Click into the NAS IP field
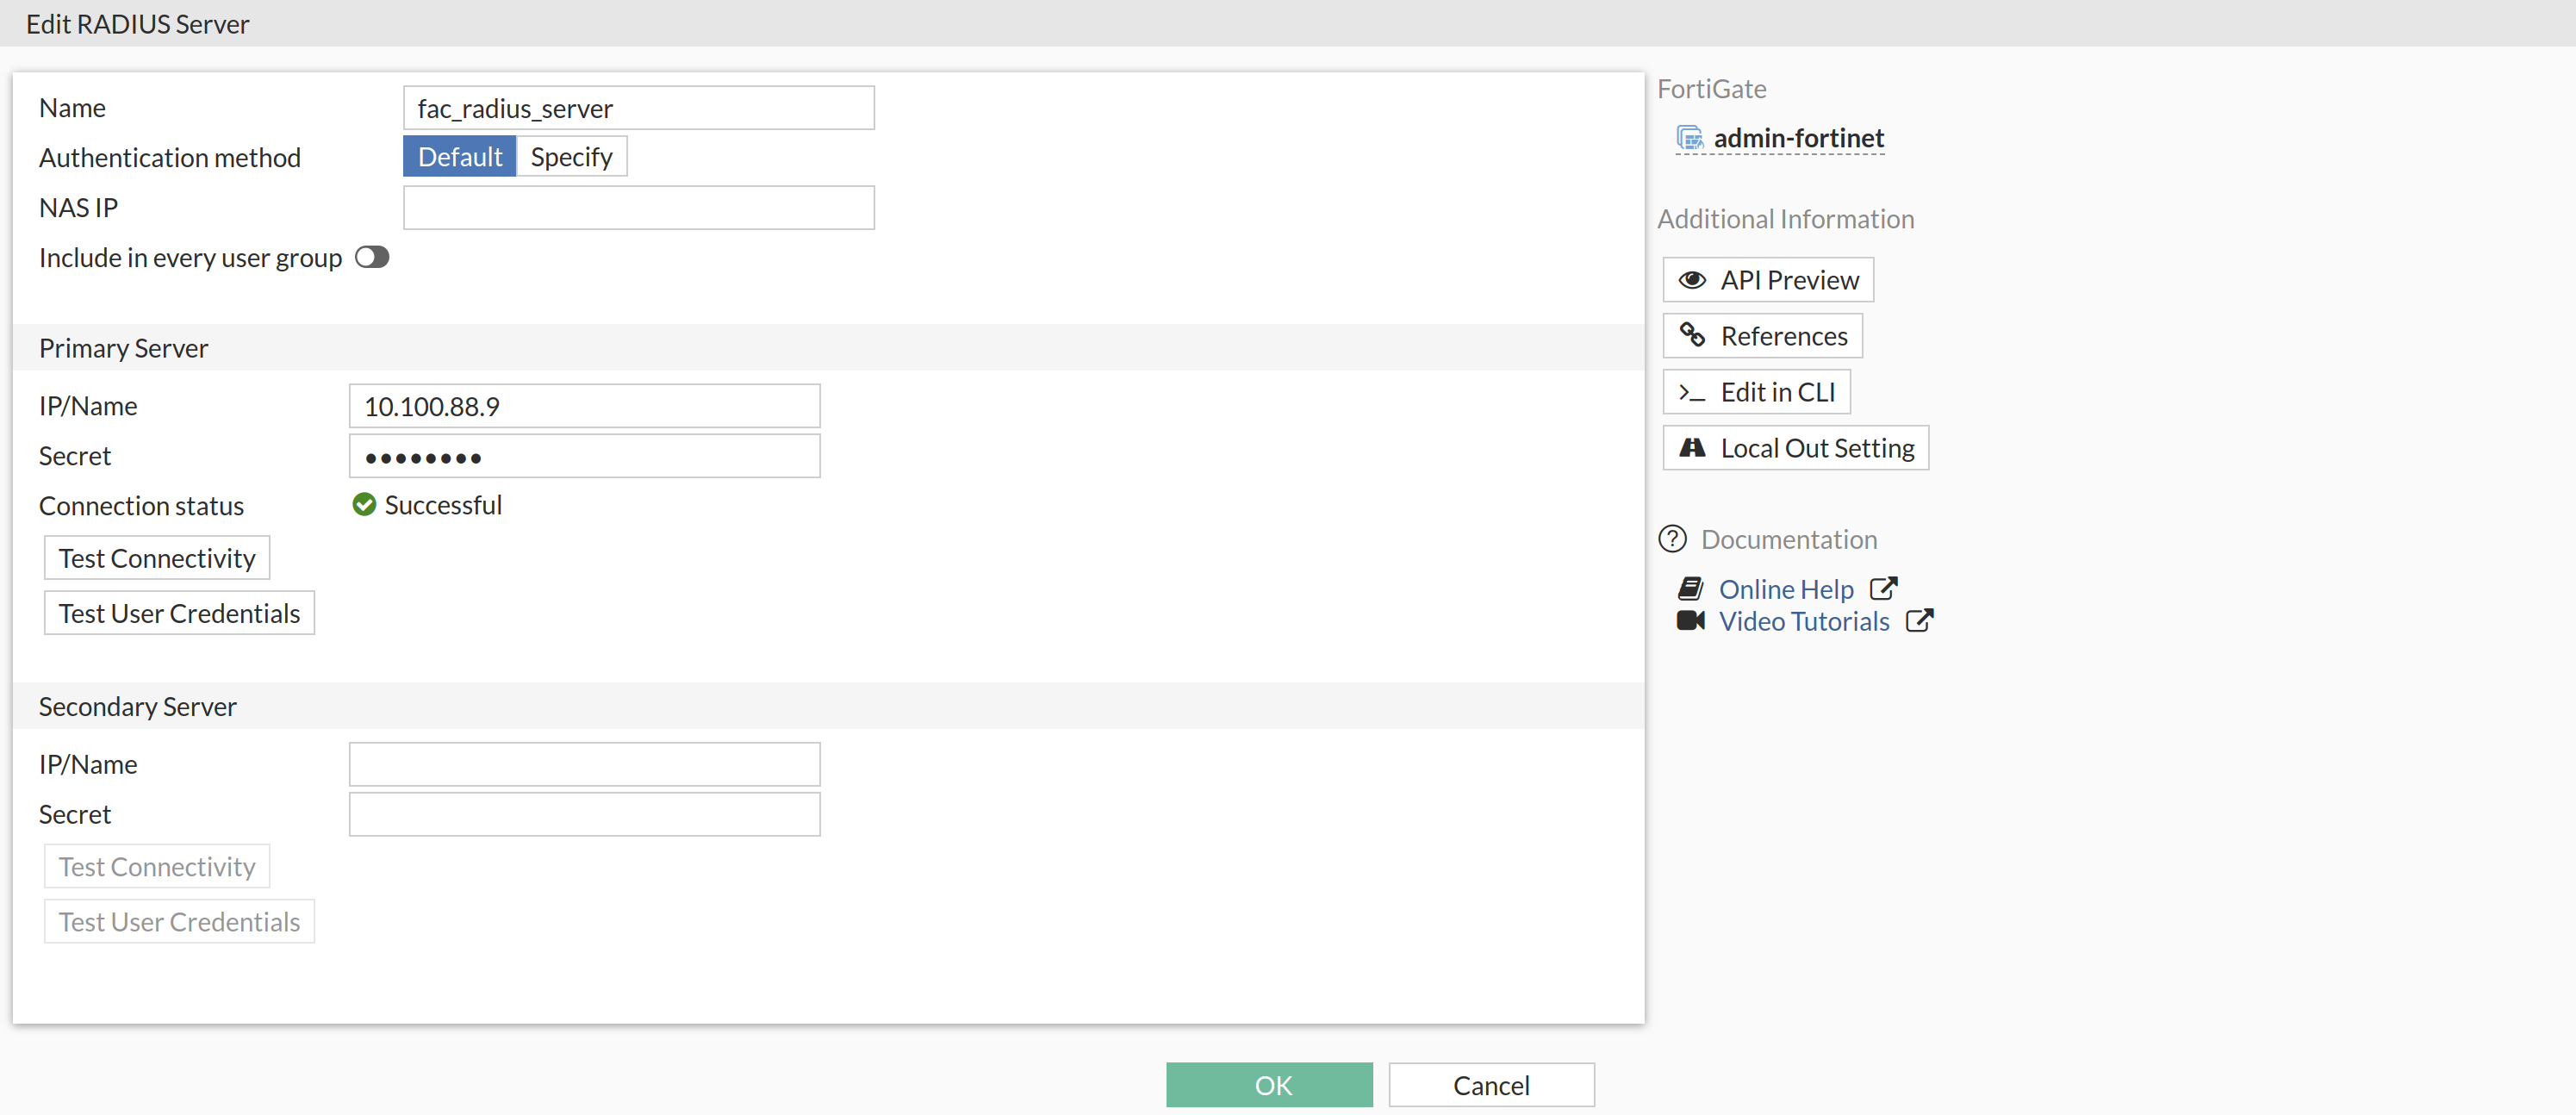The height and width of the screenshot is (1115, 2576). (638, 208)
